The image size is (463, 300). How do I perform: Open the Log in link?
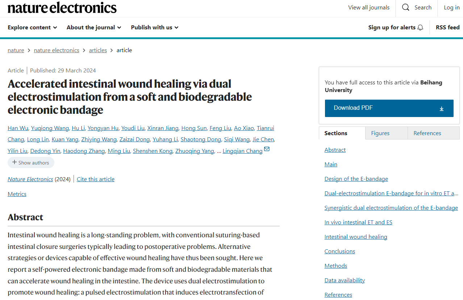tap(451, 8)
